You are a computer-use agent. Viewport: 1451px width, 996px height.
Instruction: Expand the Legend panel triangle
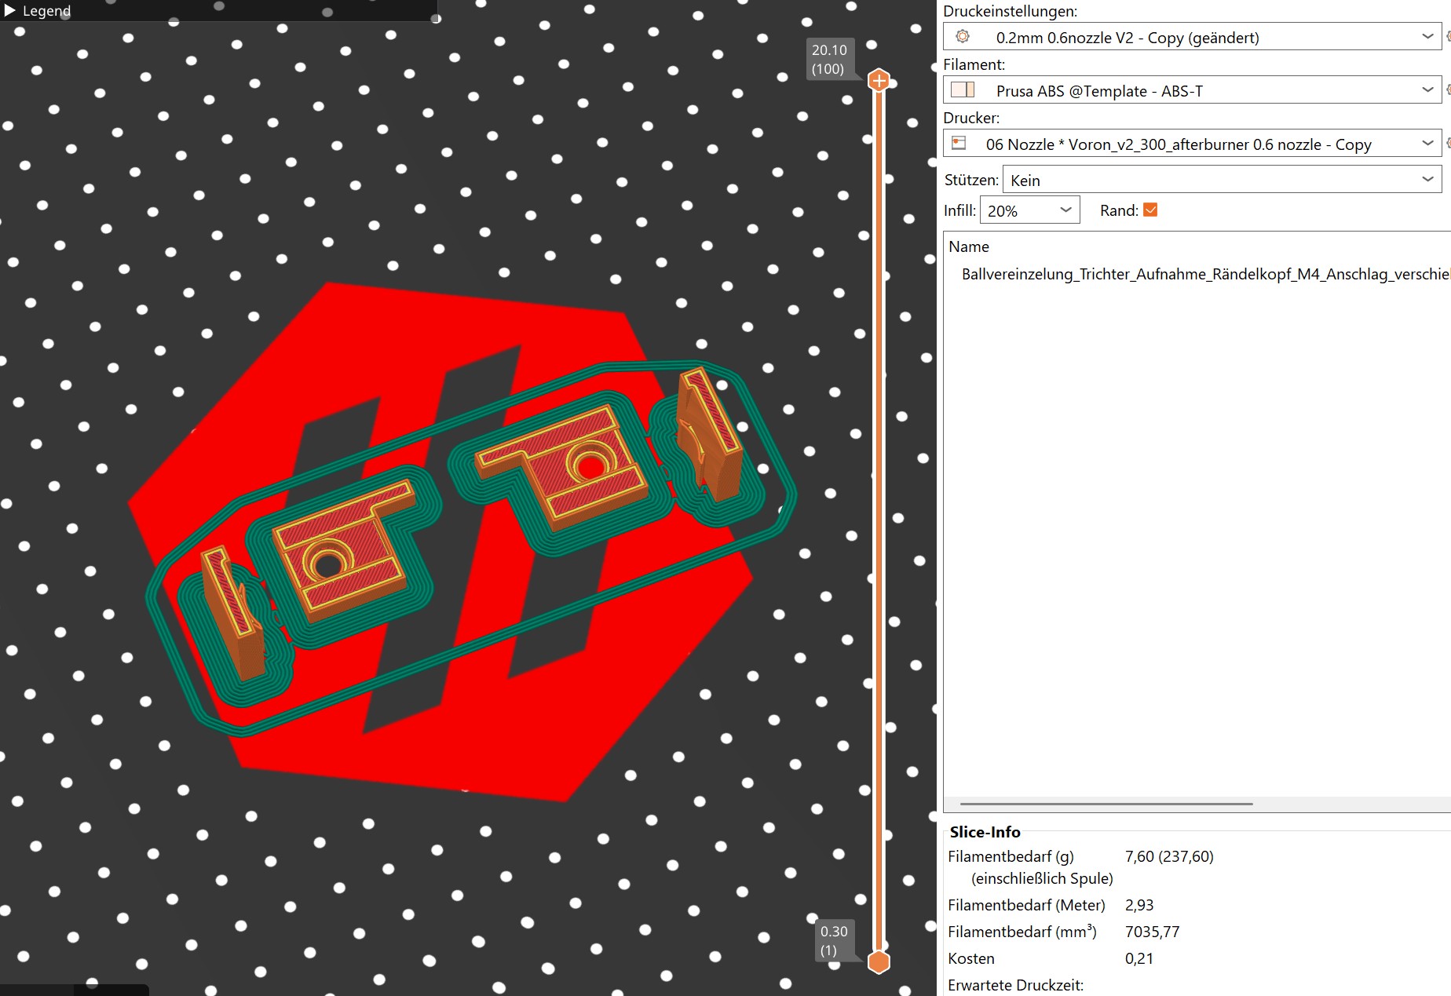click(10, 10)
